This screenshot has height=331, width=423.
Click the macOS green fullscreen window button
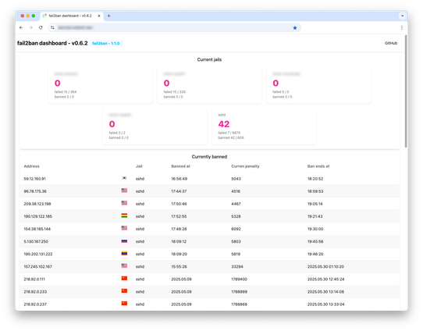pyautogui.click(x=34, y=16)
